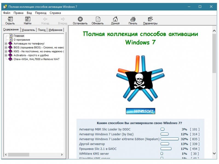
Task: Open the Правка menu
Action: tap(18, 13)
